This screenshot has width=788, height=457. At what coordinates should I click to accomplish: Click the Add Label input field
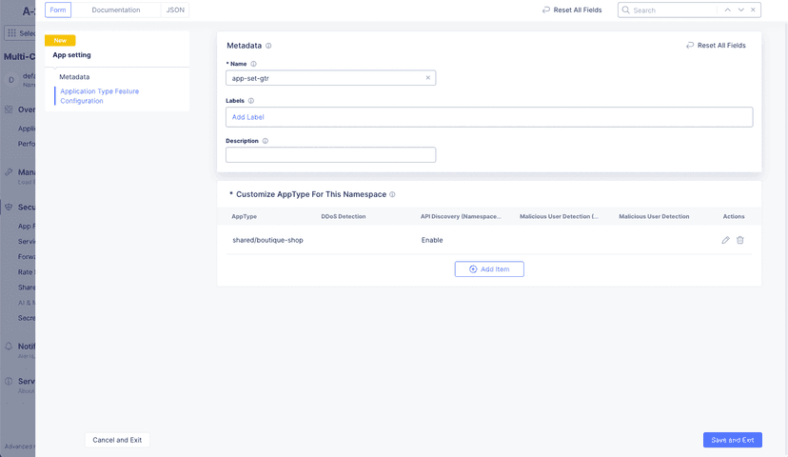coord(489,117)
